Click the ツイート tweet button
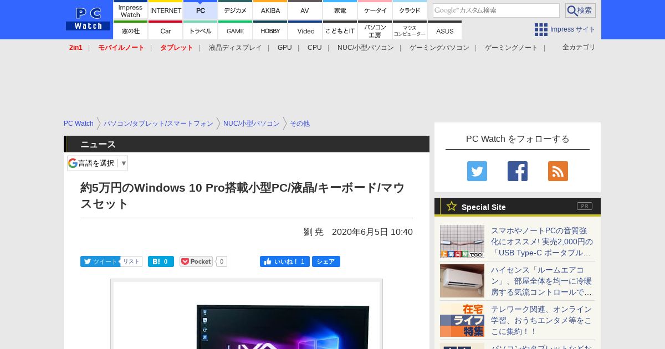Image resolution: width=665 pixels, height=349 pixels. coord(100,261)
